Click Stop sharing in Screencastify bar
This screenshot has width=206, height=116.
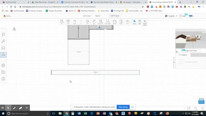[123, 107]
